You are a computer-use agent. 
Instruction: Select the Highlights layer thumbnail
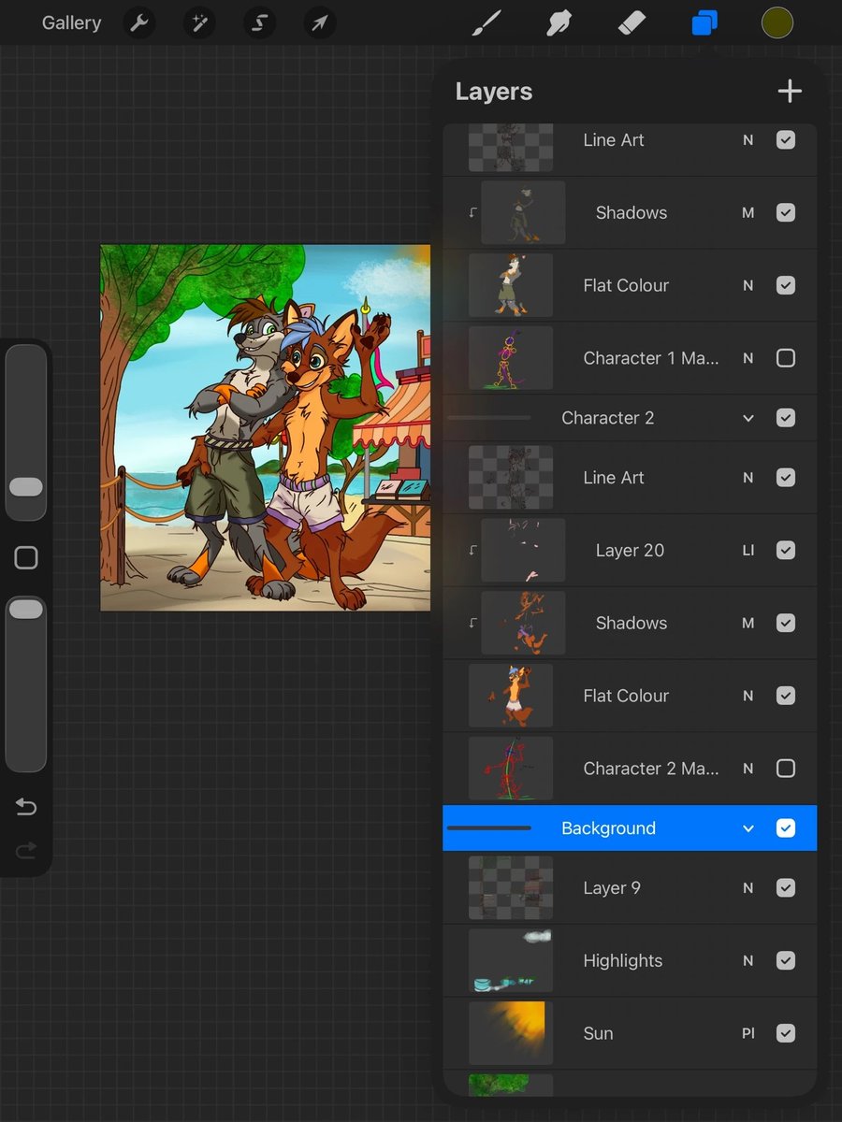511,960
